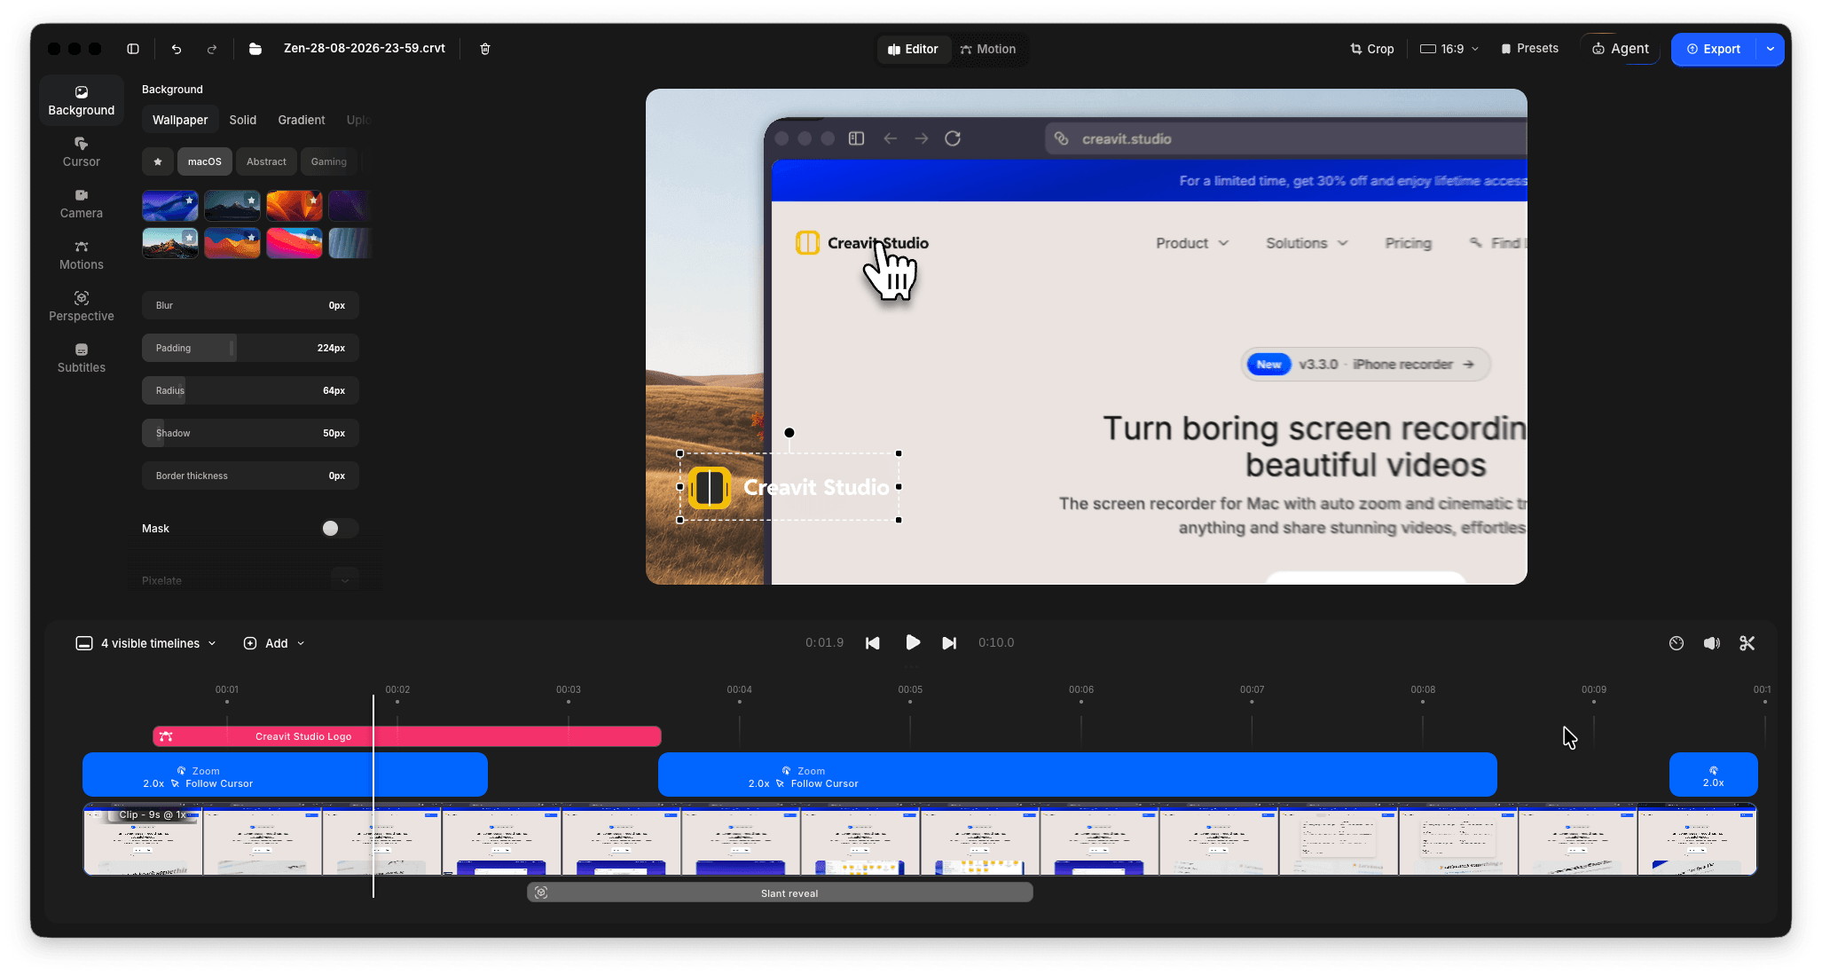Open the Perspective sidebar section
Viewport: 1822px width, 975px height.
(82, 307)
